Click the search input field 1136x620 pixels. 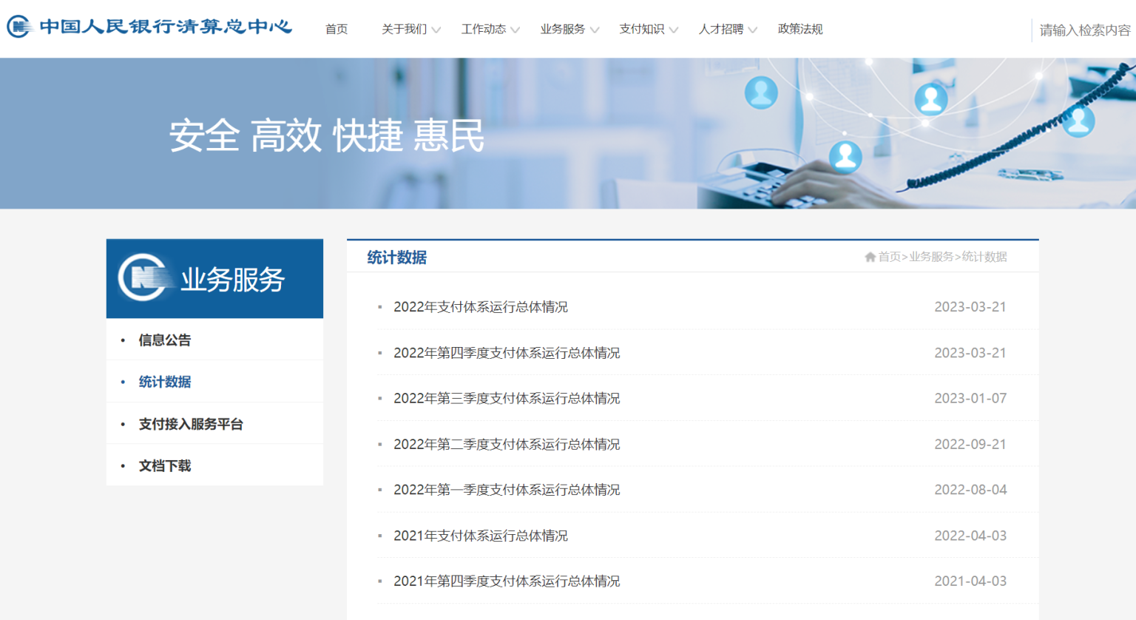(x=1084, y=30)
